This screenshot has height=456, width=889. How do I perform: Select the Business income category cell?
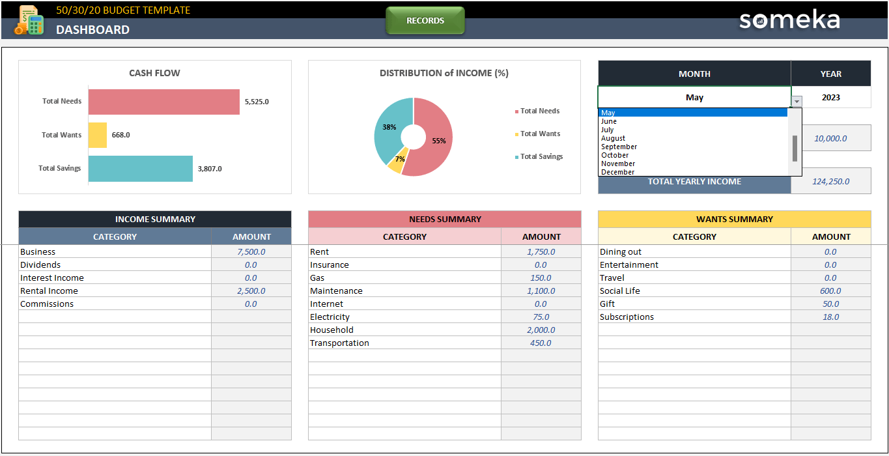115,251
